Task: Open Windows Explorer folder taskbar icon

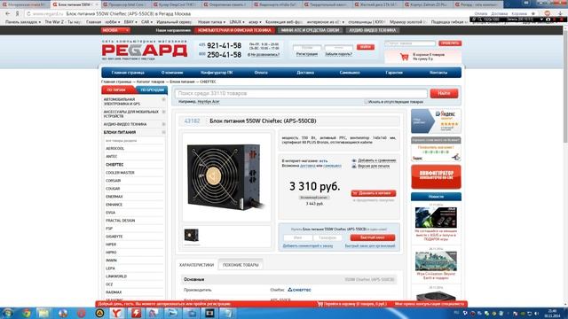Action: (x=43, y=313)
